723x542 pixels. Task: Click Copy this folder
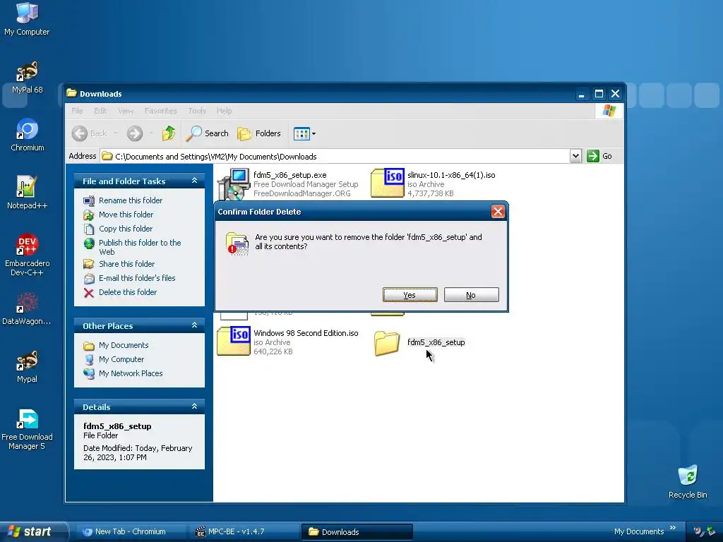coord(126,229)
